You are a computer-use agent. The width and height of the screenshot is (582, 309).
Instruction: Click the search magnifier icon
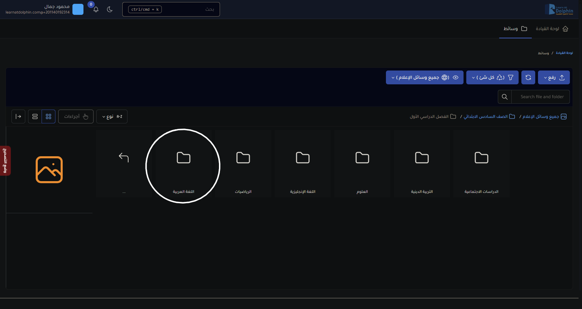coord(505,97)
